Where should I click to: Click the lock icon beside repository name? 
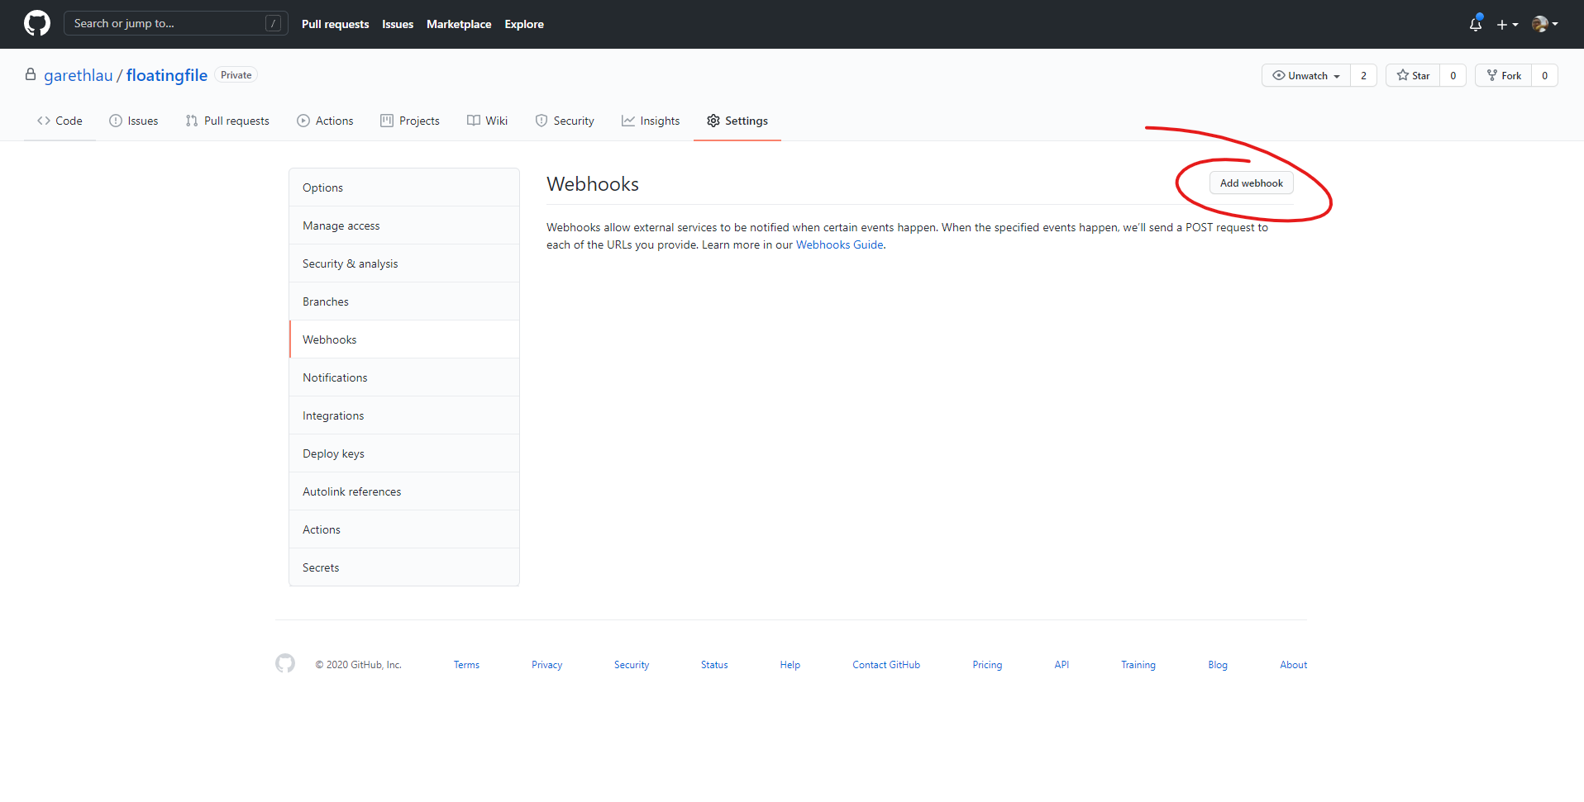(31, 74)
